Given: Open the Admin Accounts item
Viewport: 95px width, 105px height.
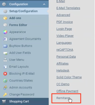Looking at the screenshot, I should point(21,88).
